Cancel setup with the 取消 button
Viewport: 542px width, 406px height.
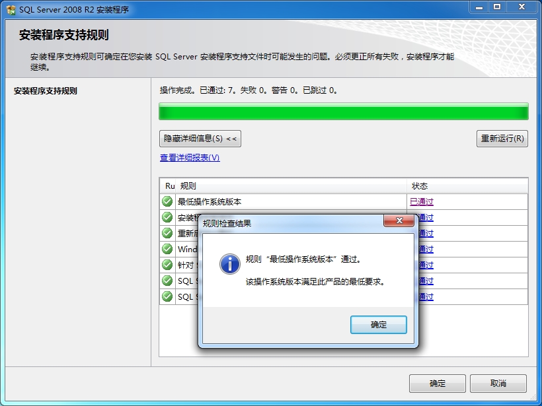(x=498, y=383)
